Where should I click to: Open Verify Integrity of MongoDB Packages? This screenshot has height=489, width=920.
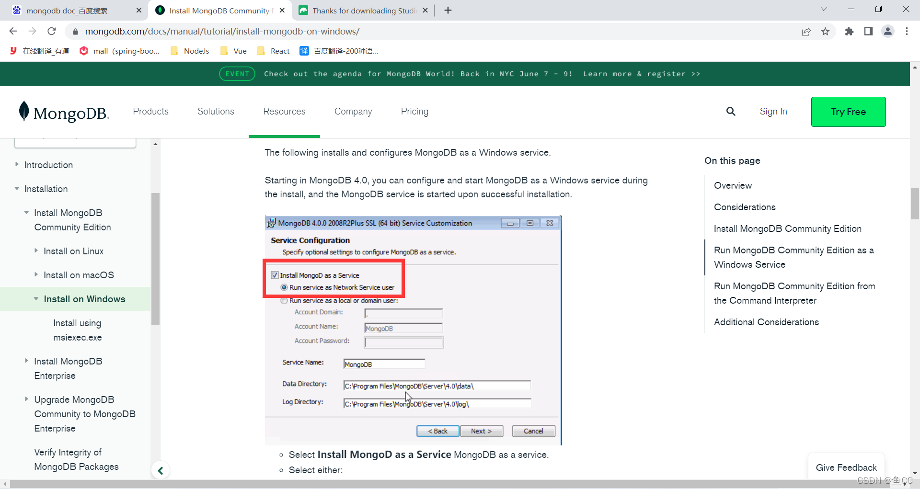click(76, 459)
